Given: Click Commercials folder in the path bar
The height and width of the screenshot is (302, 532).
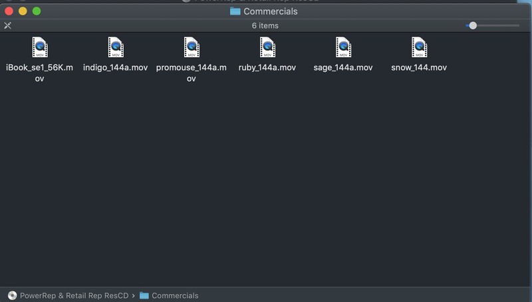Looking at the screenshot, I should click(175, 295).
